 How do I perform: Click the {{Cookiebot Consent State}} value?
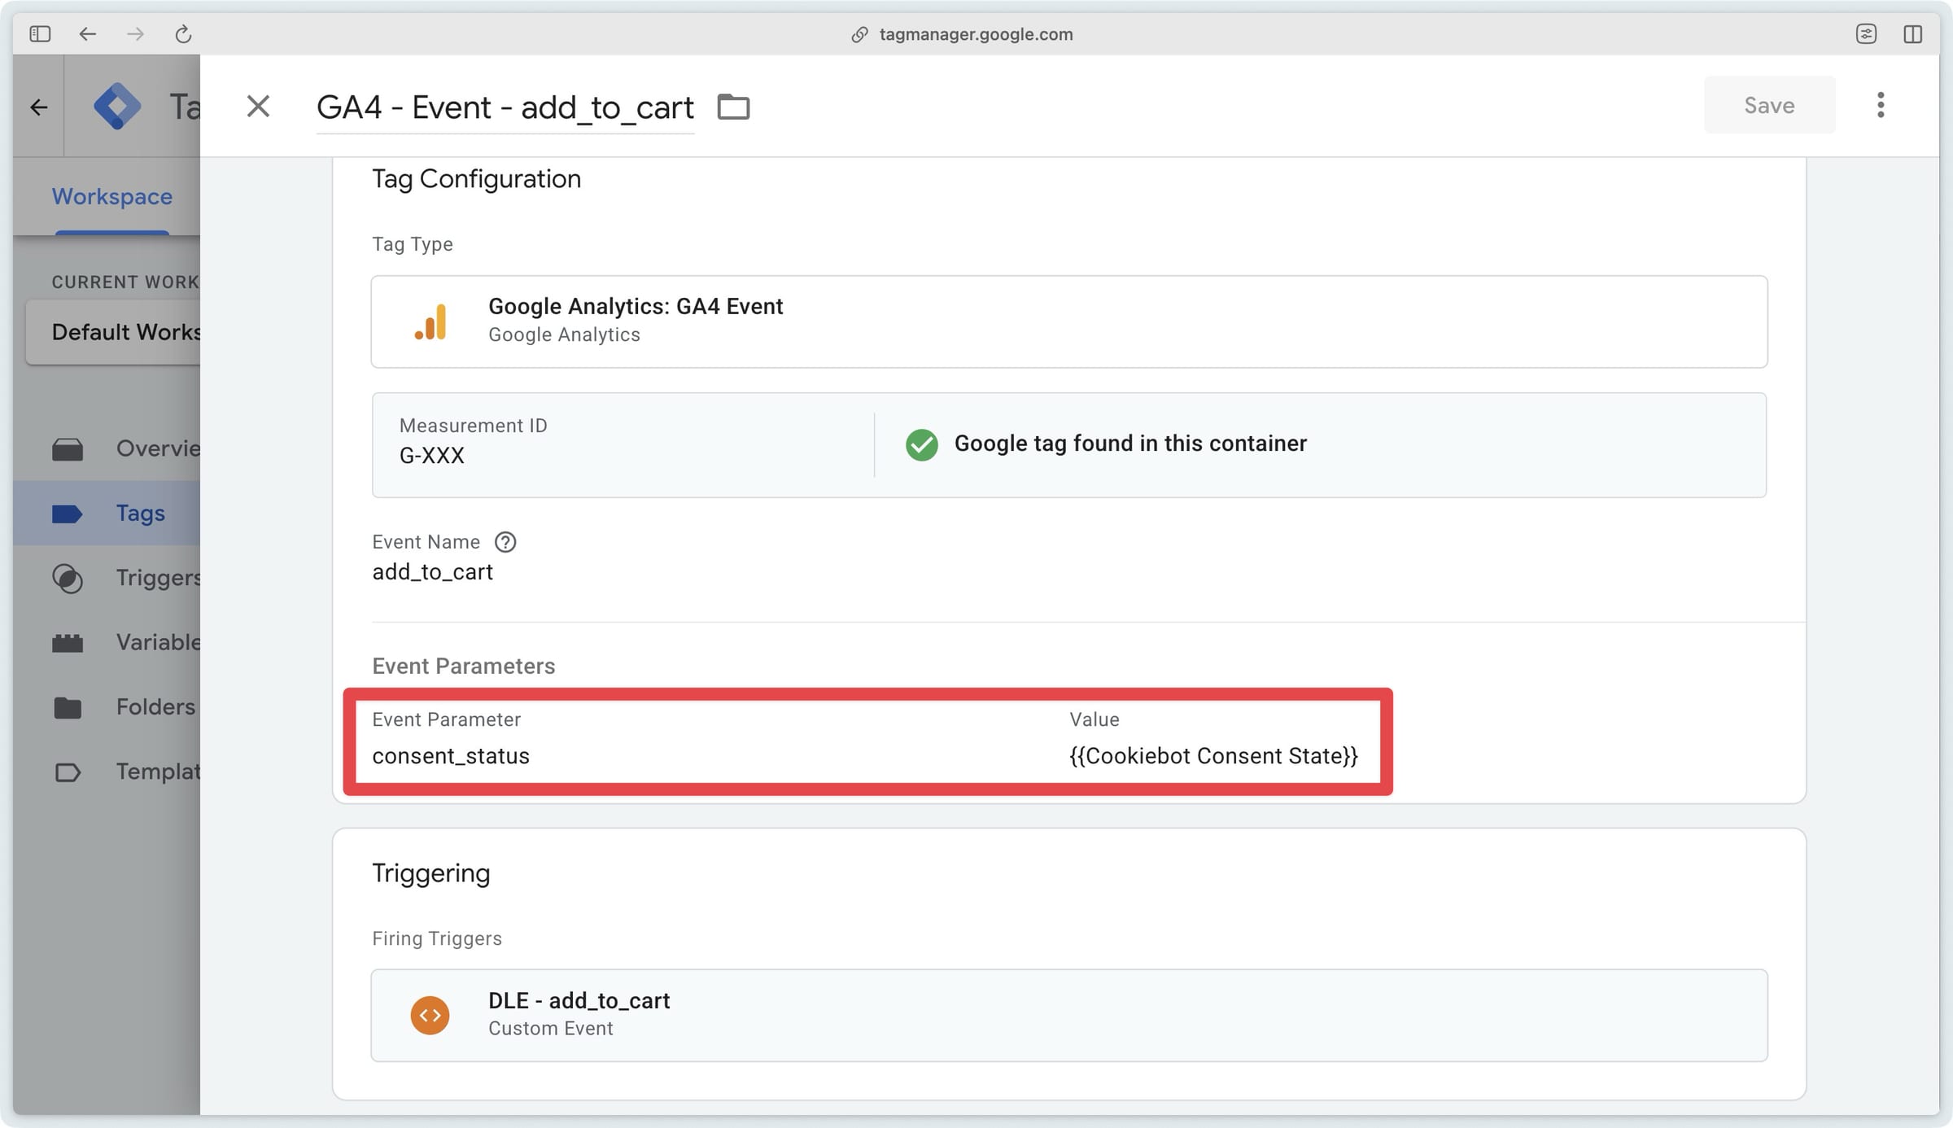click(1213, 756)
